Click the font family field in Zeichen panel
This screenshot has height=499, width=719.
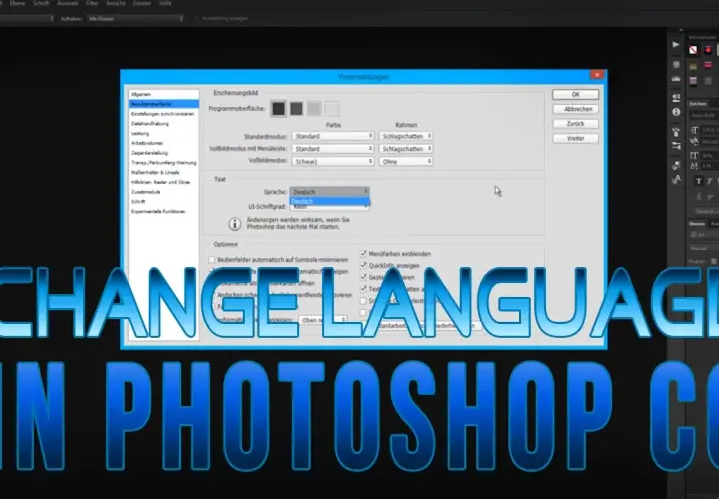click(704, 116)
